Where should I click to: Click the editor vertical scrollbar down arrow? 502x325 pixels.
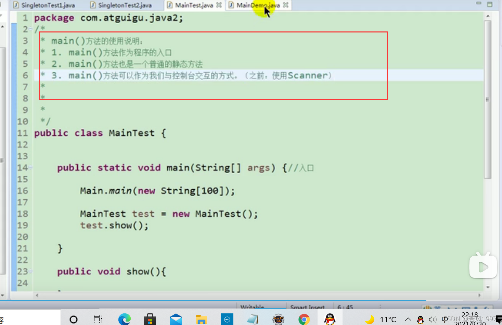click(488, 287)
